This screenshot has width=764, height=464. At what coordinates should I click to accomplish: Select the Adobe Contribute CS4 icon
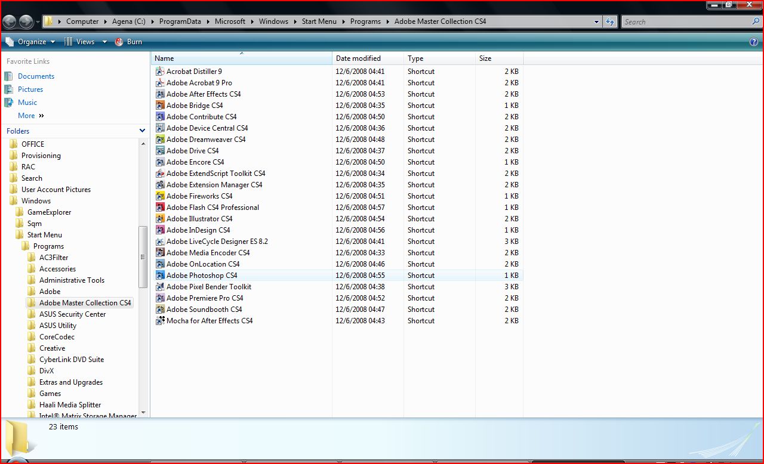point(160,116)
